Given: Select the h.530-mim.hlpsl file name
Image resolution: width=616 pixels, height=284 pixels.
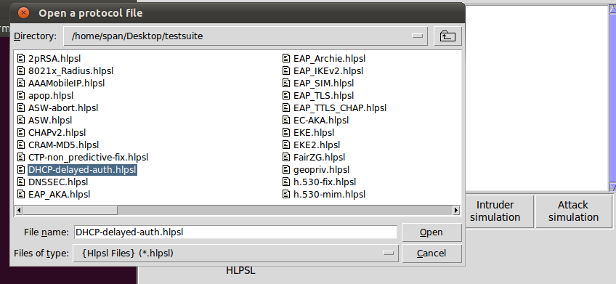Looking at the screenshot, I should [329, 195].
